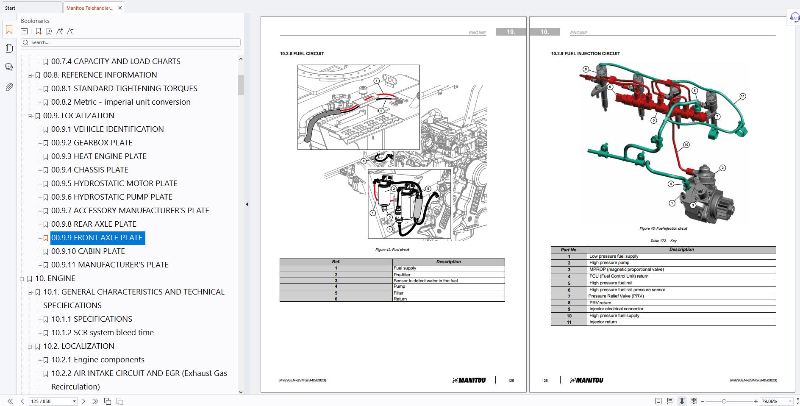The image size is (800, 406).
Task: Collapse the 10.1. GENERAL CHARACTERISTICS node
Action: tap(30, 292)
